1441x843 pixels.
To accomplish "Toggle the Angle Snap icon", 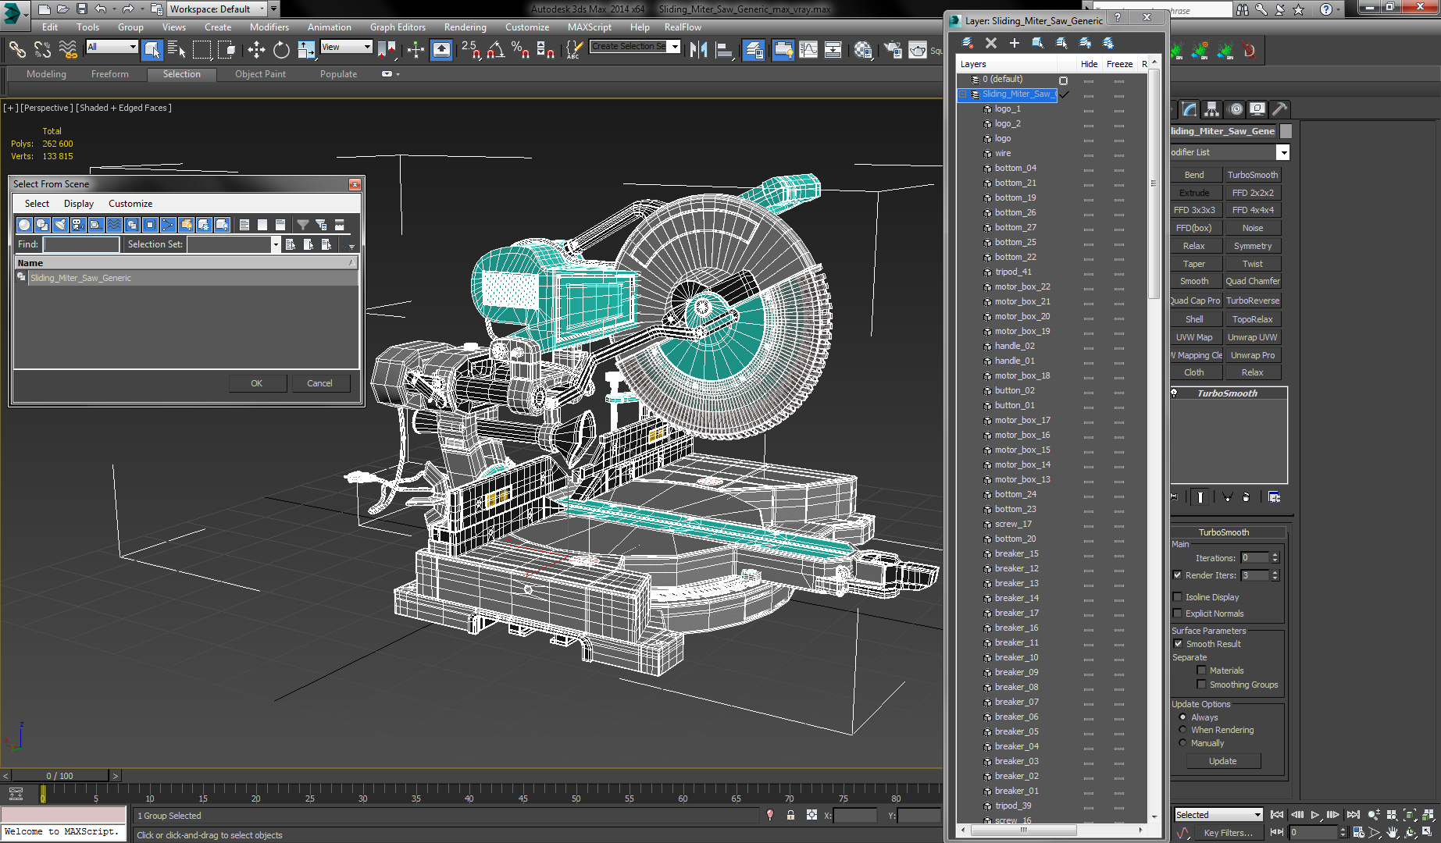I will tap(495, 51).
